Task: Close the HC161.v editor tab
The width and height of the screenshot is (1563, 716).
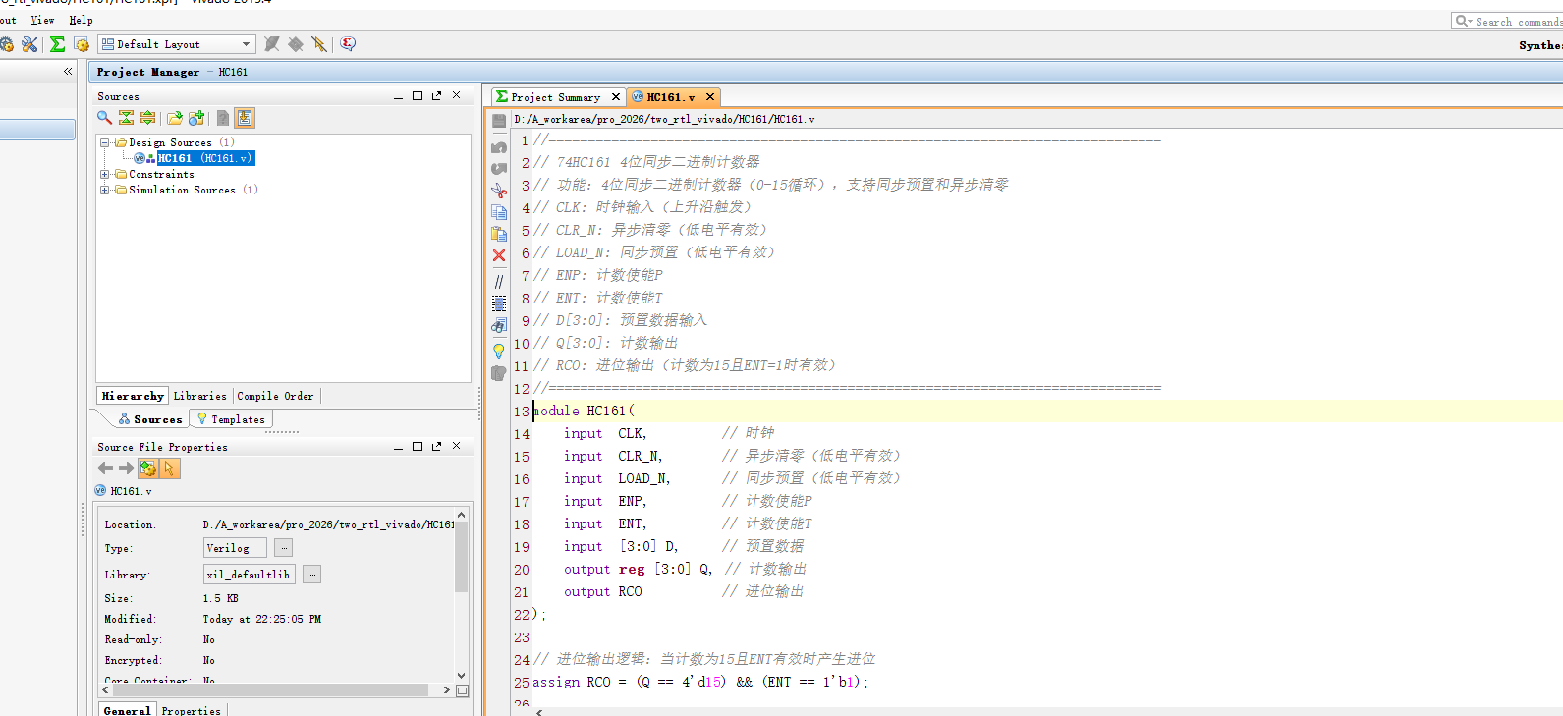Action: [710, 97]
